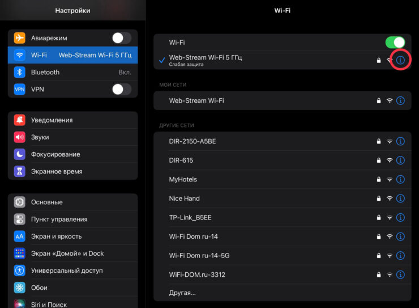This screenshot has height=308, width=419.
Task: Click the Обои flower icon
Action: pyautogui.click(x=19, y=288)
